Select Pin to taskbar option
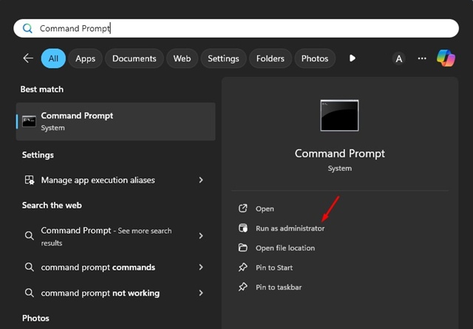 click(279, 287)
